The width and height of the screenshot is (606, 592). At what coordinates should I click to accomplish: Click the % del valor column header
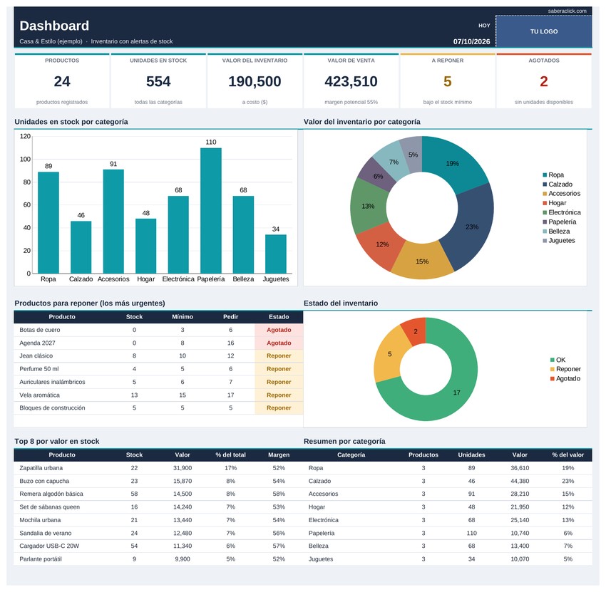(568, 455)
